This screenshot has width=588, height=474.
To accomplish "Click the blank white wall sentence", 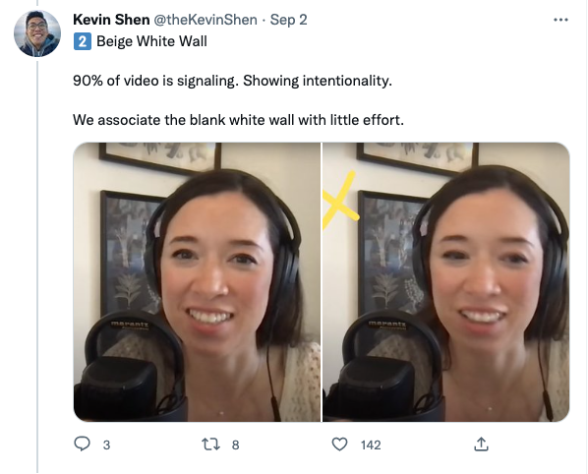I will 239,120.
